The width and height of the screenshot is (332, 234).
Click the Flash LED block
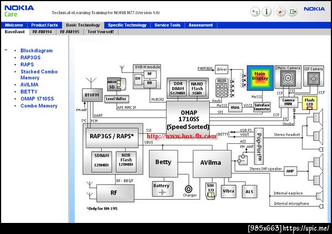coord(309,103)
